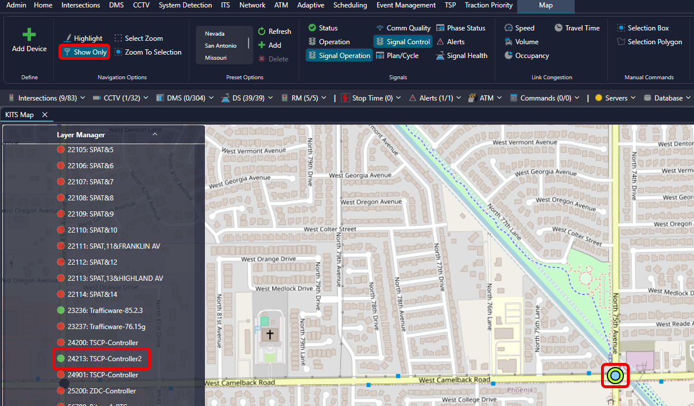Click the church icon on the map

(x=269, y=334)
